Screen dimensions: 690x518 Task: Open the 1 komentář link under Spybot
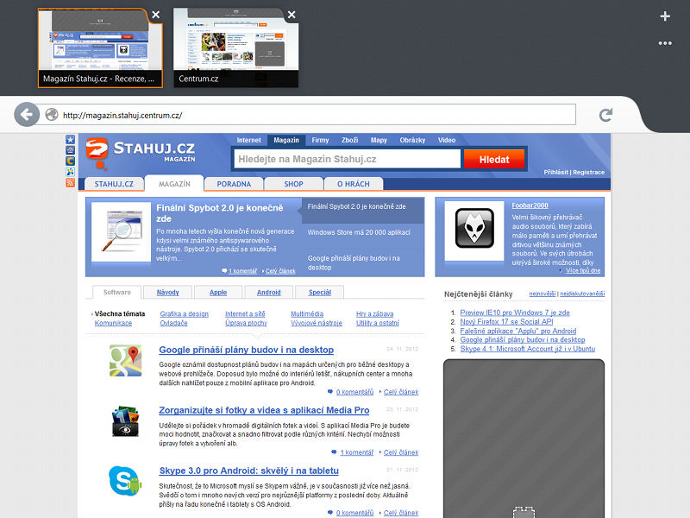[x=242, y=271]
